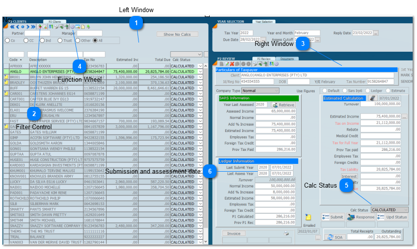Click the email icon in P2 Clients toolbar
This screenshot has width=417, height=249.
(61, 27)
